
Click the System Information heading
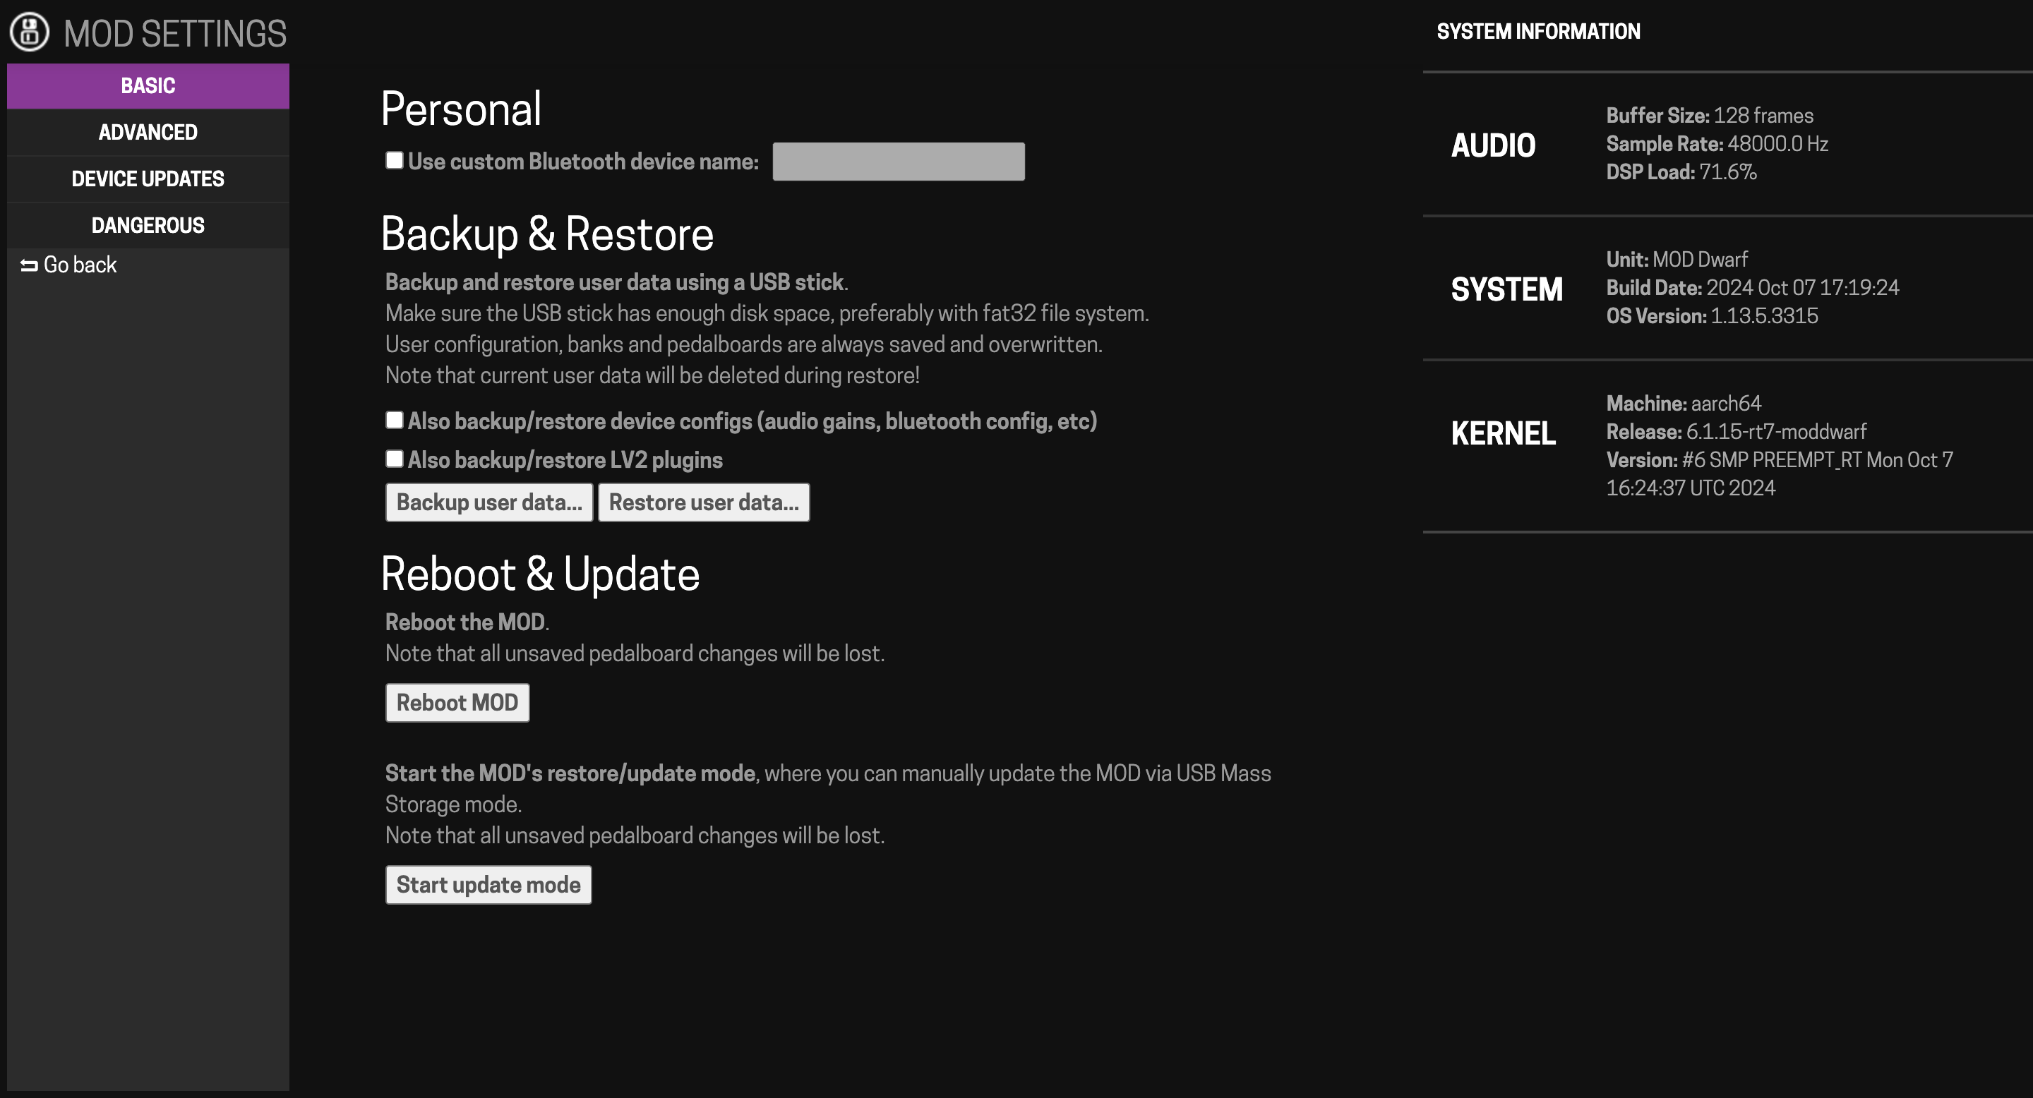point(1538,32)
